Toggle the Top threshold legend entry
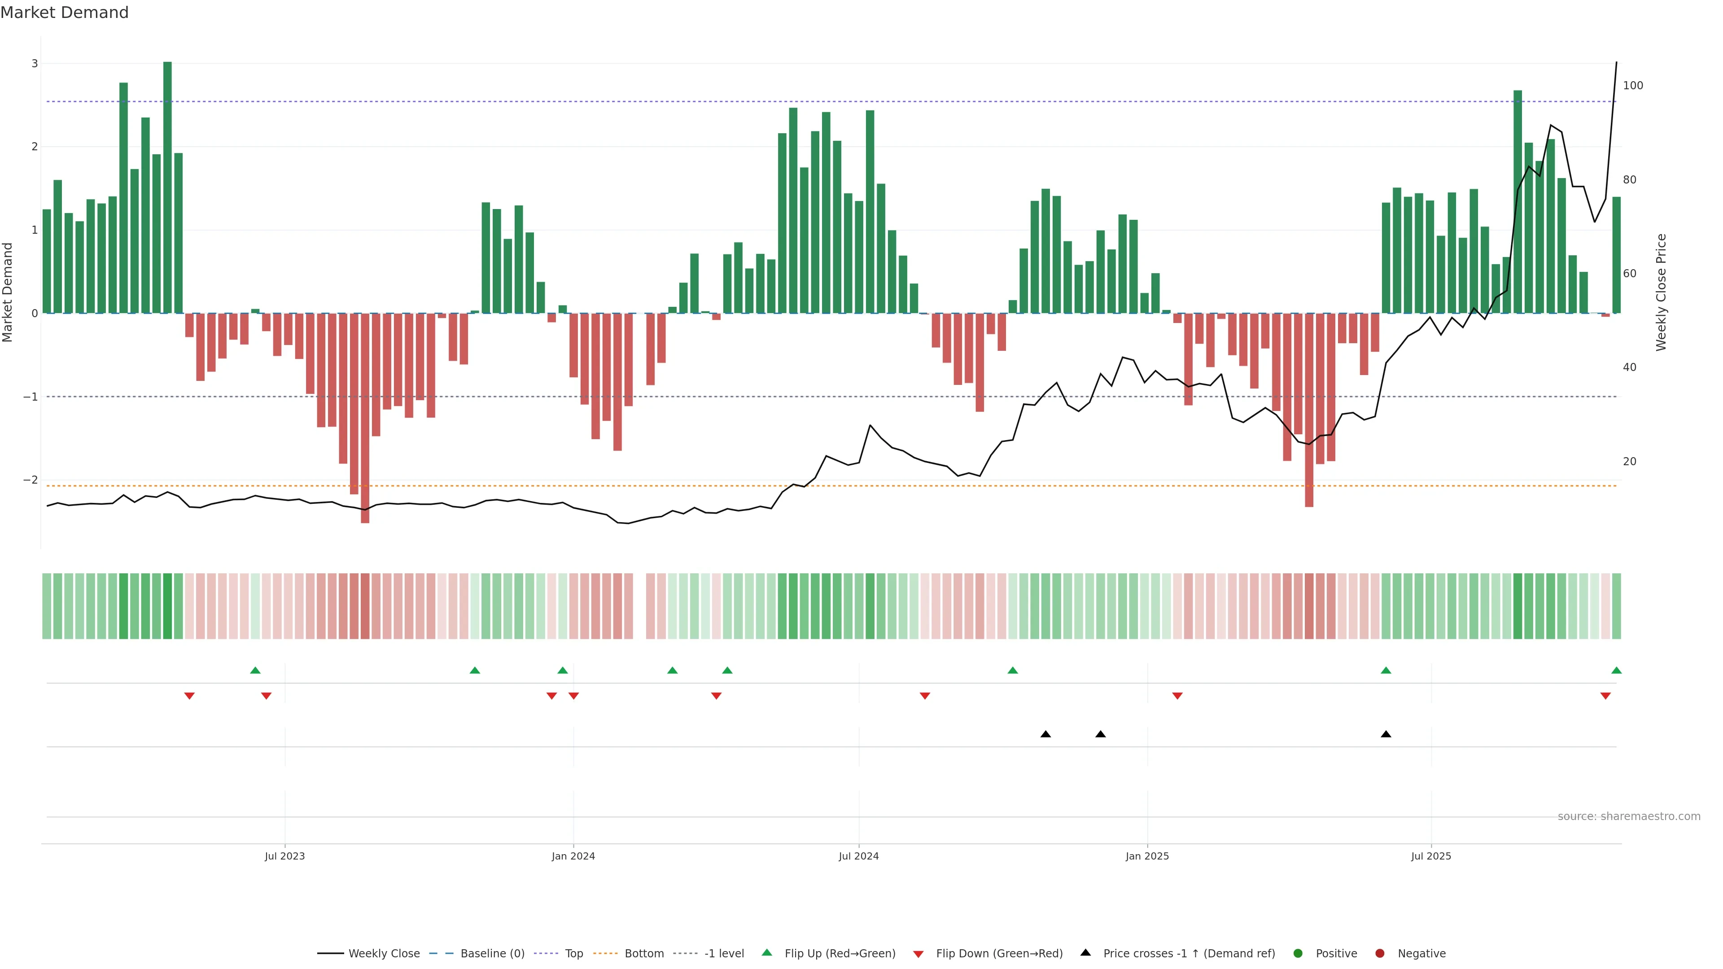This screenshot has width=1723, height=969. [573, 954]
